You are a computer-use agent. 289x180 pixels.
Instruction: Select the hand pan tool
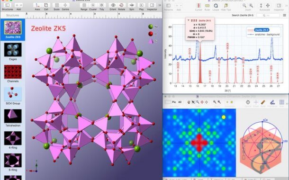[189, 102]
